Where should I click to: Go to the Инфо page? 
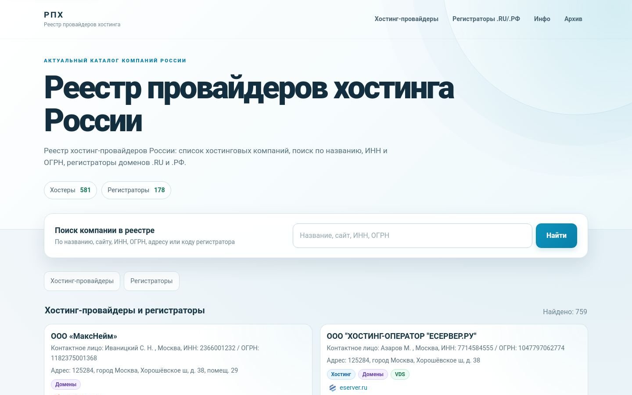tap(542, 19)
